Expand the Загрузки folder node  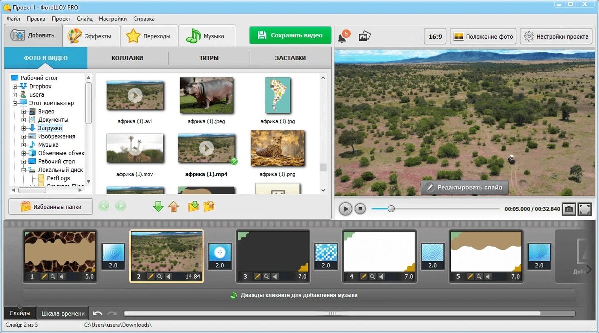pyautogui.click(x=23, y=128)
